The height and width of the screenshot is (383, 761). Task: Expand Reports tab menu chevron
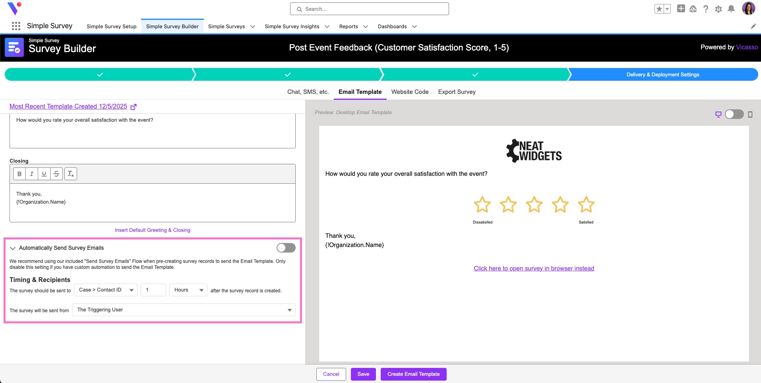[366, 27]
